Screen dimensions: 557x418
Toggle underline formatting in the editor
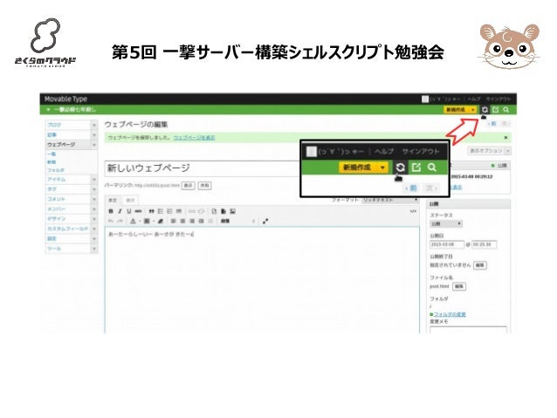coord(129,211)
